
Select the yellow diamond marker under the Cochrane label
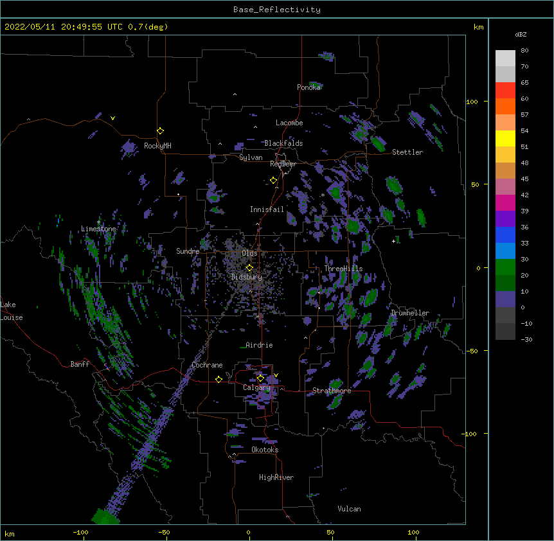219,379
